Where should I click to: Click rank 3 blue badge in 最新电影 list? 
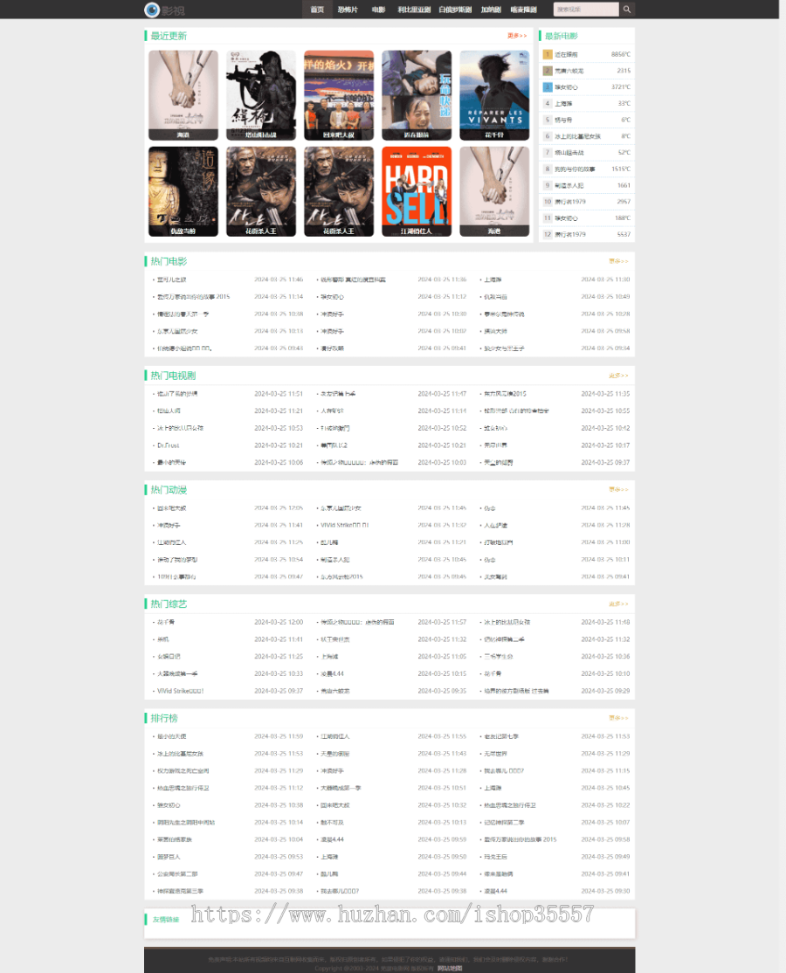point(548,87)
